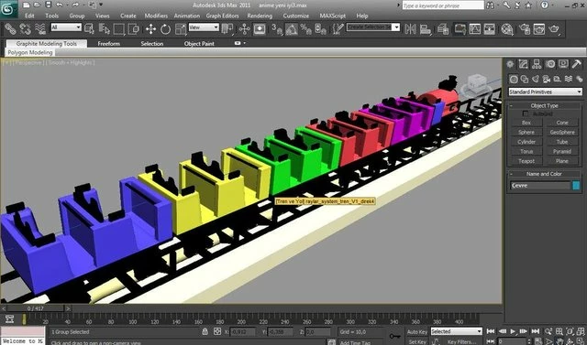Image resolution: width=587 pixels, height=345 pixels.
Task: Click the help search keyword field
Action: [443, 5]
